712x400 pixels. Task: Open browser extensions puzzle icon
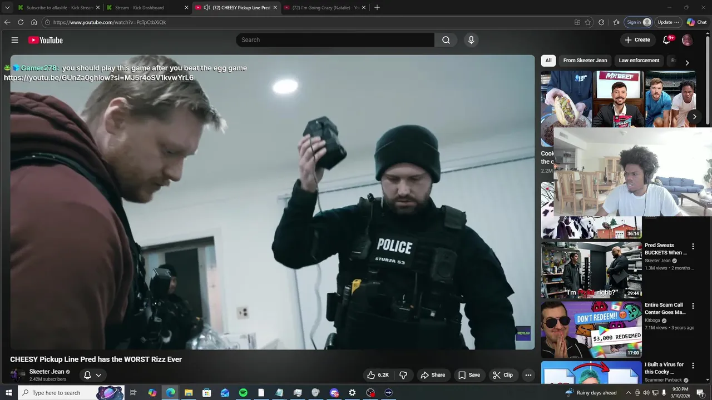pyautogui.click(x=601, y=22)
